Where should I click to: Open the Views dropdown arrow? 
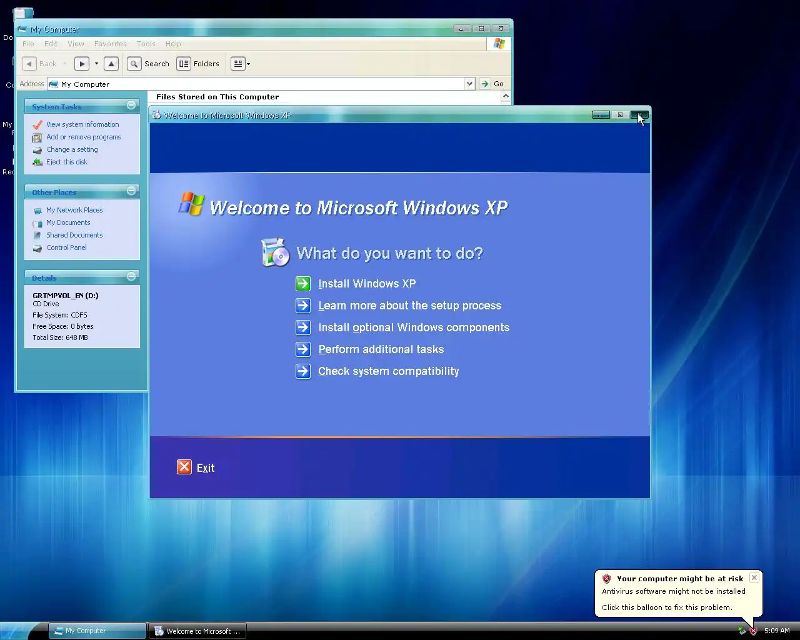(248, 64)
